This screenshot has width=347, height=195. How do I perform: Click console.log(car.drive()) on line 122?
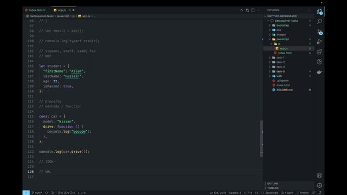click(64, 152)
